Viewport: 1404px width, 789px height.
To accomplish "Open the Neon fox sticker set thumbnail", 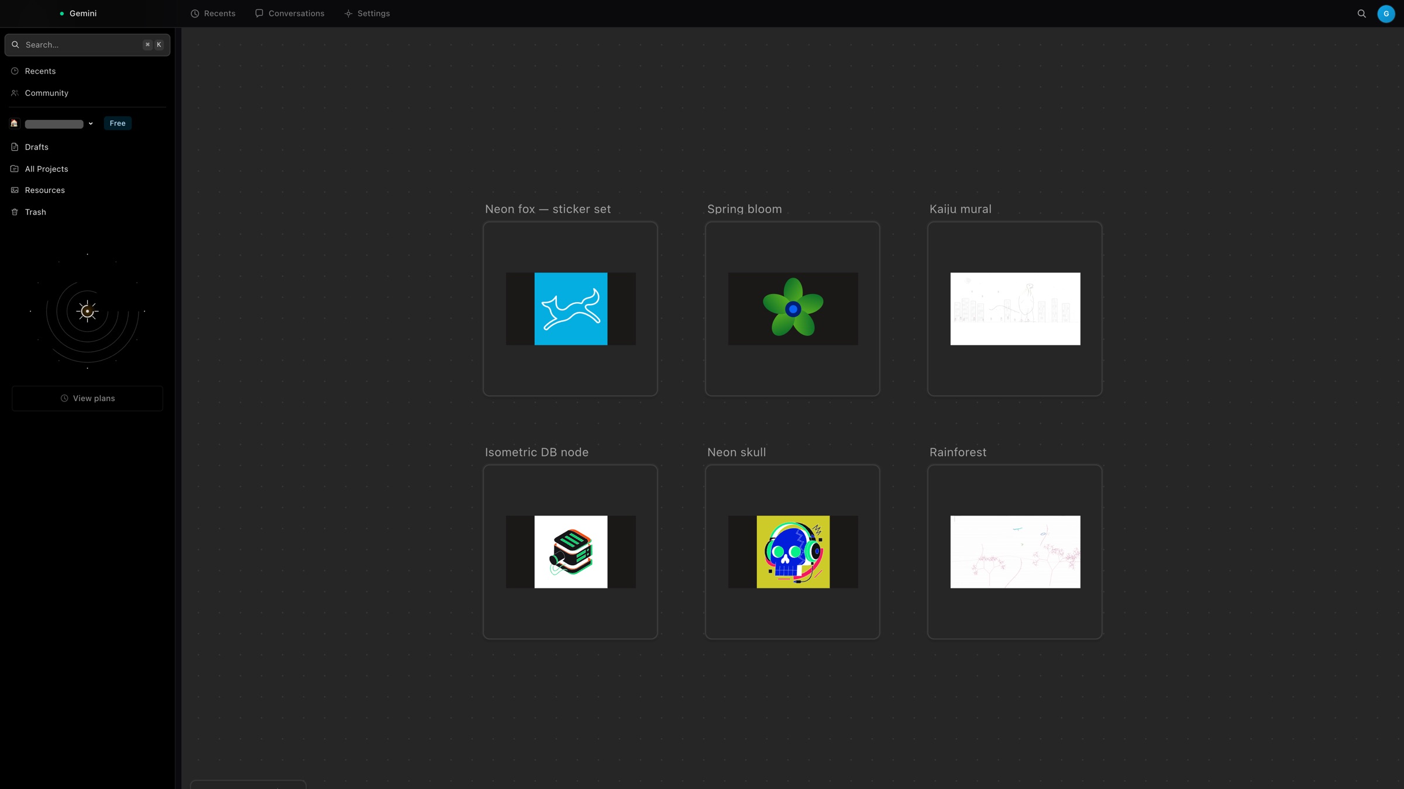I will pos(570,309).
